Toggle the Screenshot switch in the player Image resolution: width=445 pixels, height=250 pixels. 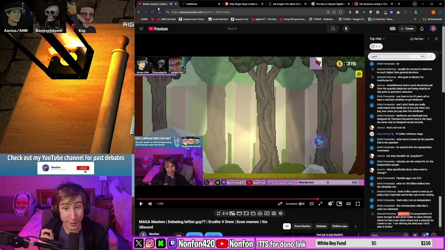click(x=301, y=204)
